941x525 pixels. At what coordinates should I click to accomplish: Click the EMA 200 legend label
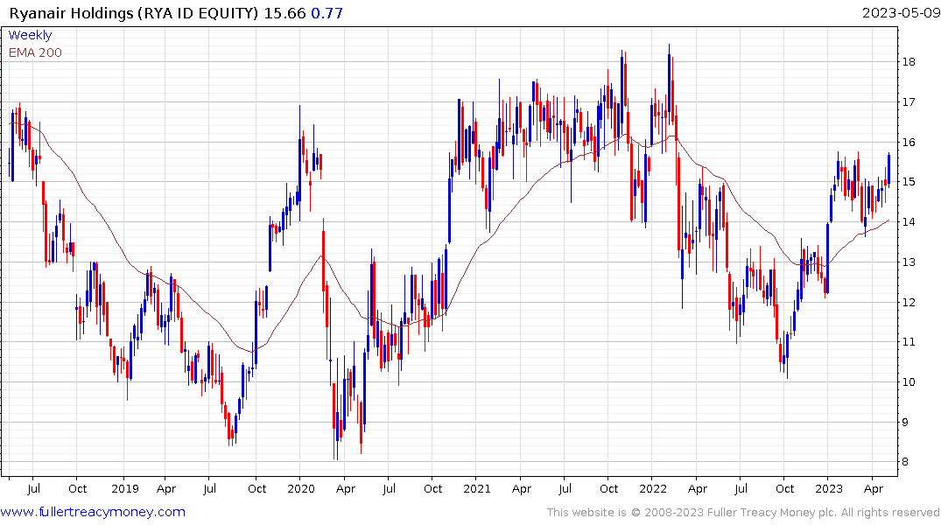pos(35,52)
